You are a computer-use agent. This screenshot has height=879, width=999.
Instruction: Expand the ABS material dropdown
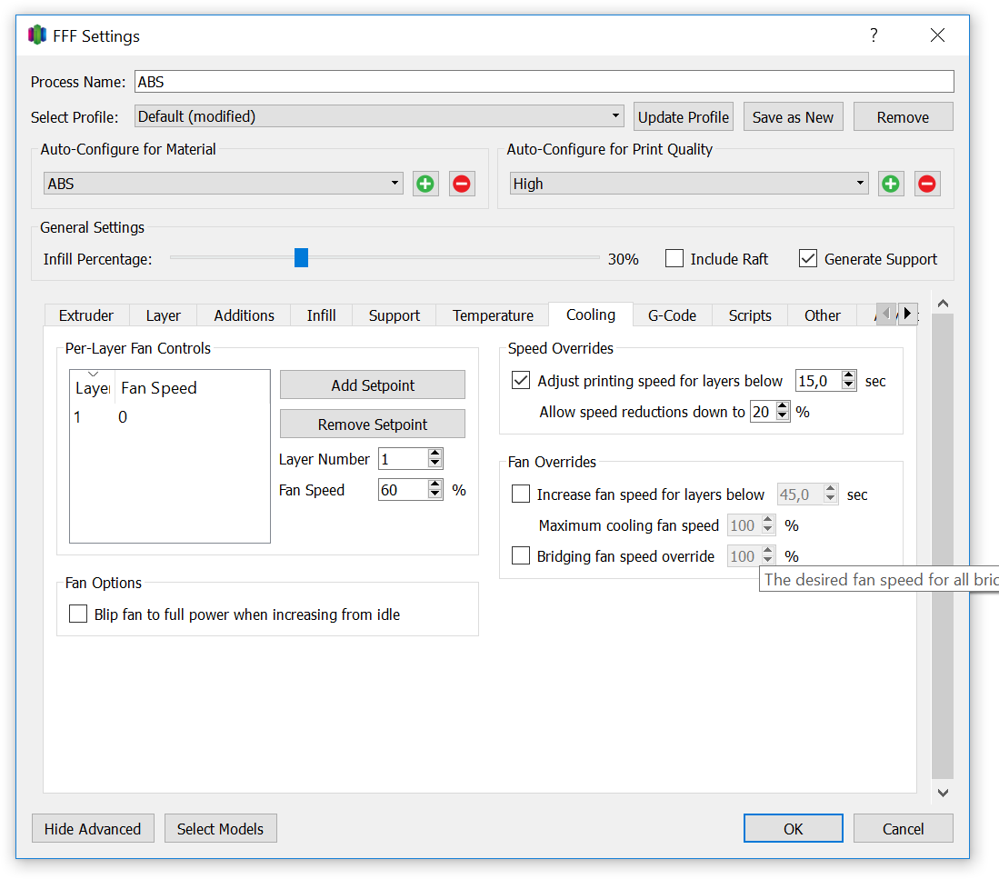pos(224,184)
